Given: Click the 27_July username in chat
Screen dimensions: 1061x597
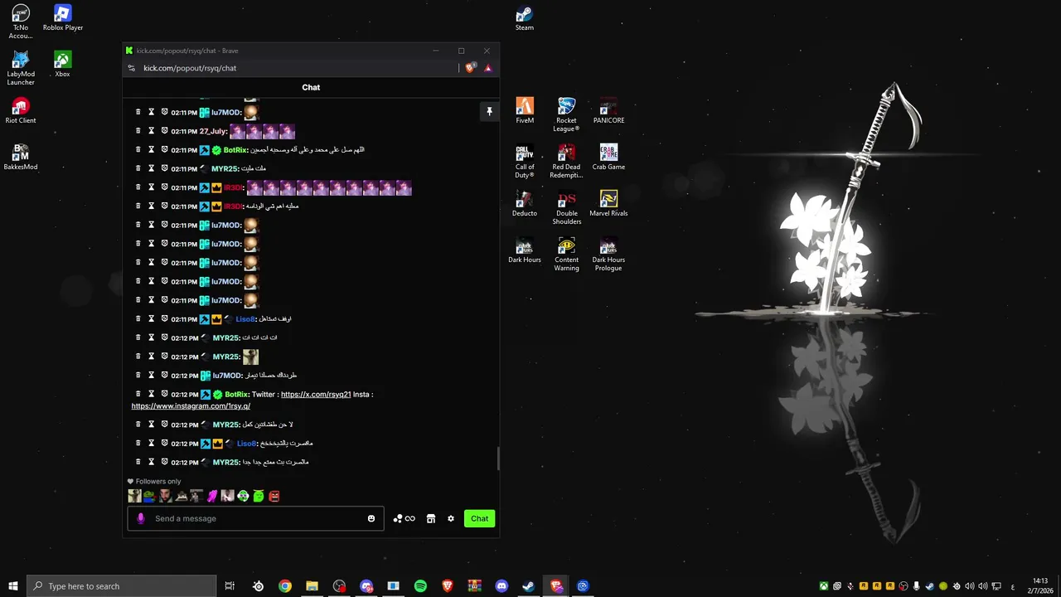Looking at the screenshot, I should coord(213,131).
